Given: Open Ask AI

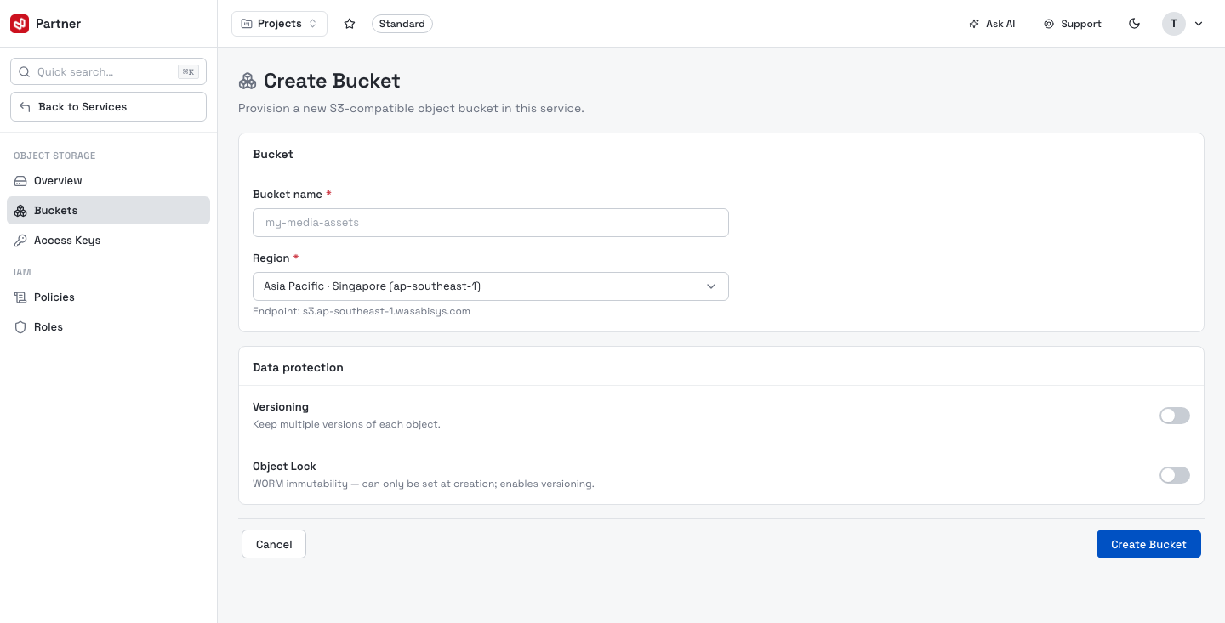Looking at the screenshot, I should coord(992,24).
